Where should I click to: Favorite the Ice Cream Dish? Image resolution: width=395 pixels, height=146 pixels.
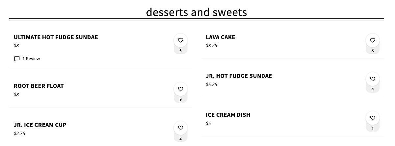372,118
